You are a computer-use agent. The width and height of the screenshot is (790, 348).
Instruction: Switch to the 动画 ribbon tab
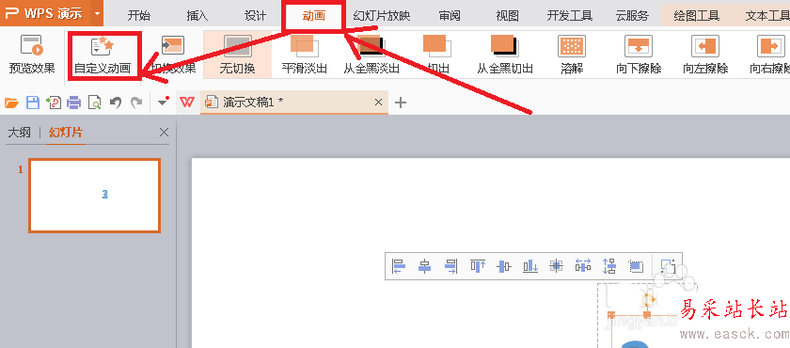[314, 16]
